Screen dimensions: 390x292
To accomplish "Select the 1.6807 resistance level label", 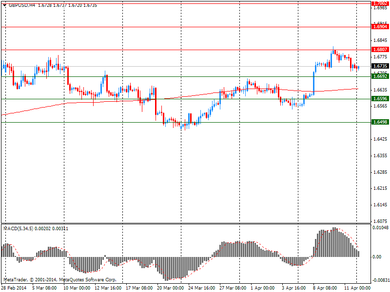I will (x=380, y=50).
